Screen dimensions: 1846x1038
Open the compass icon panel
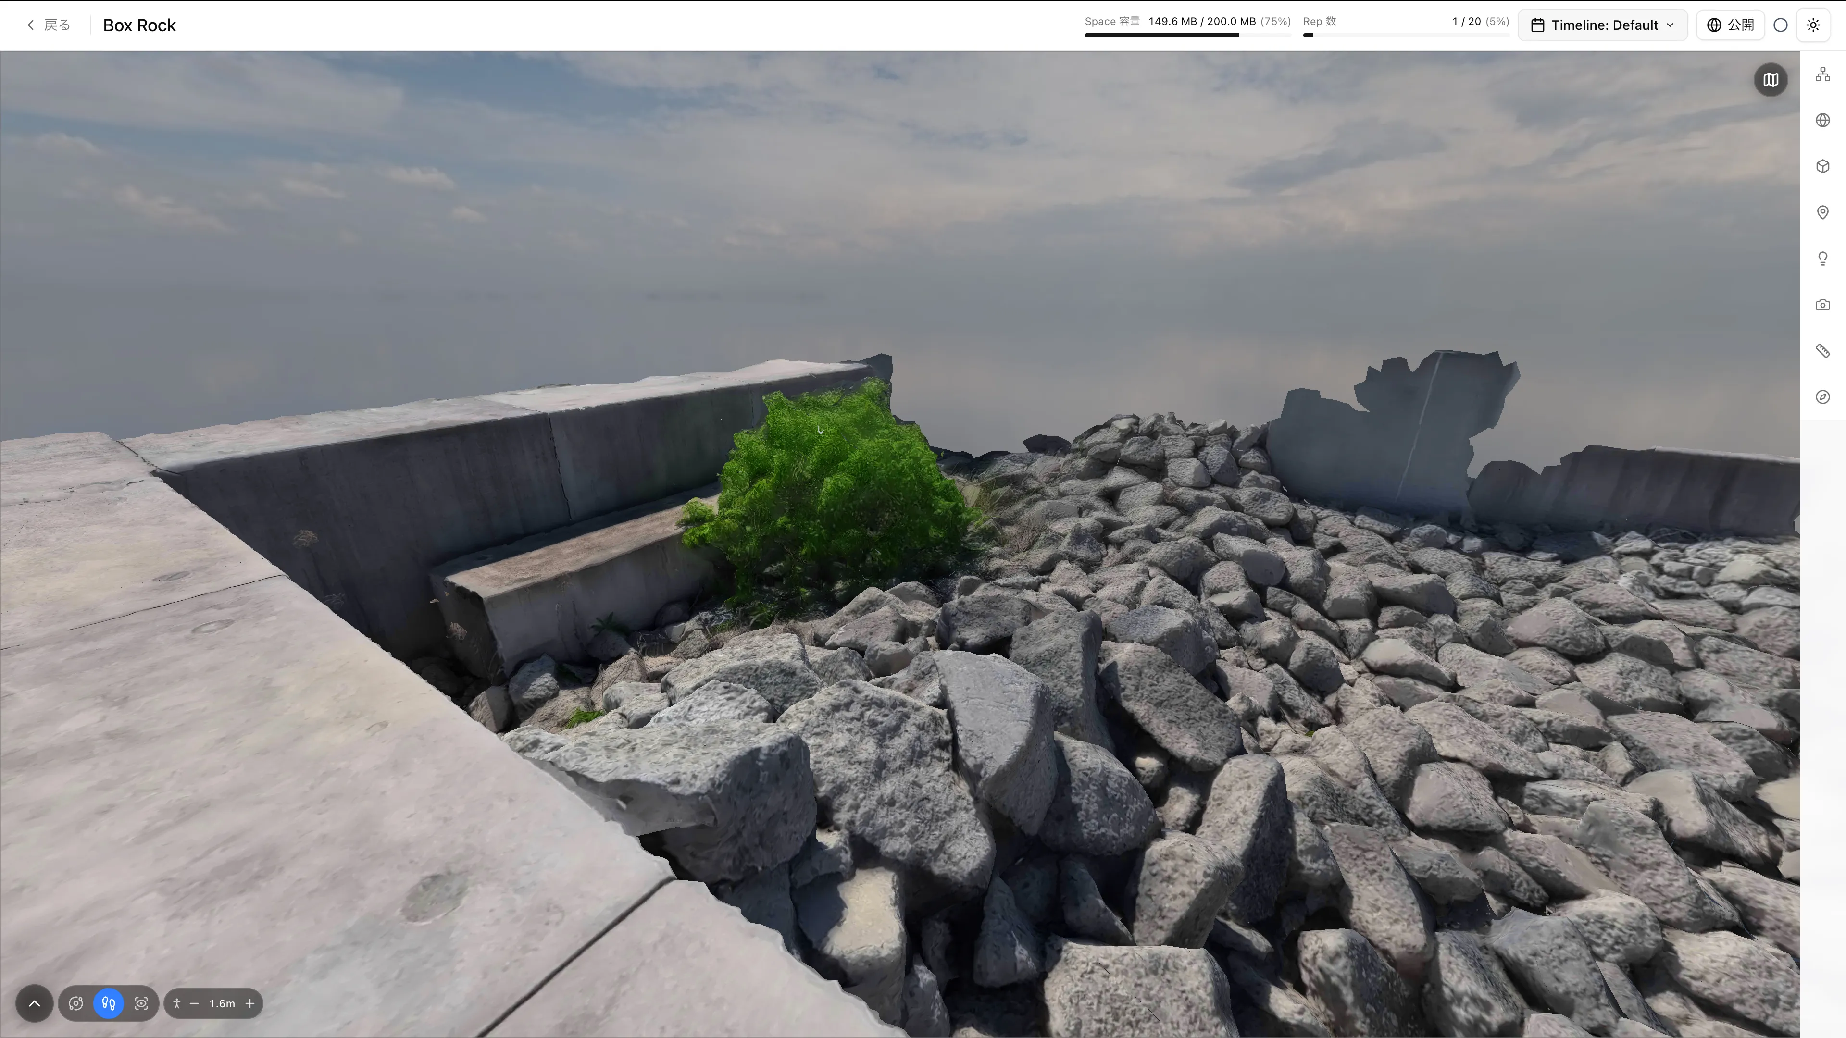click(1822, 397)
